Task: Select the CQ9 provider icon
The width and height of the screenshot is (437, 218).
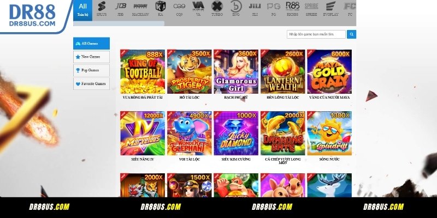Action: point(179,9)
